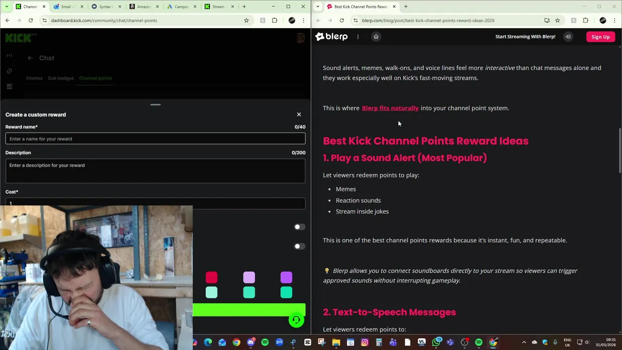This screenshot has width=622, height=350.
Task: Open the green support headset chat bubble
Action: pyautogui.click(x=296, y=320)
